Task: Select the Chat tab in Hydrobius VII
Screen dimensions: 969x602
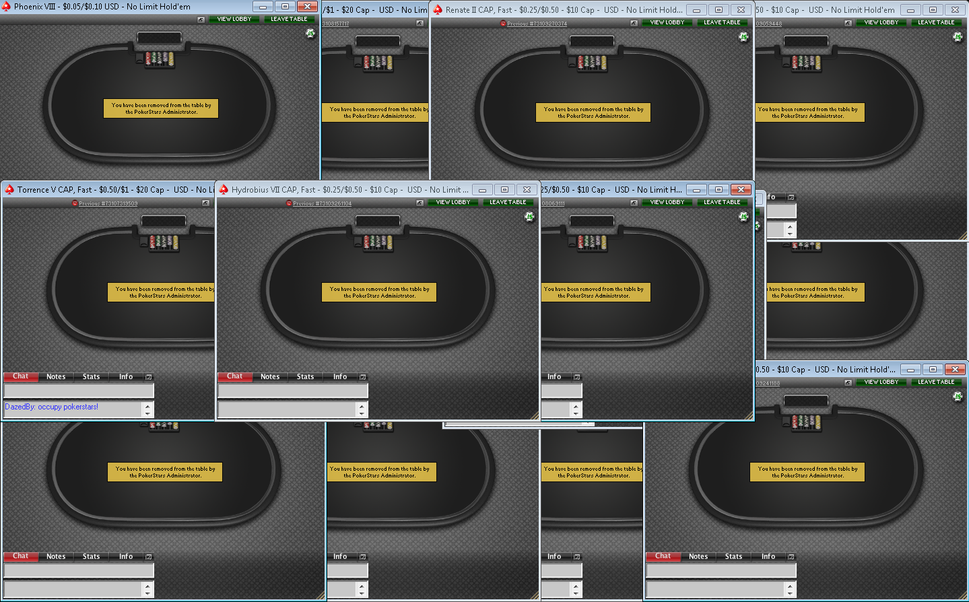Action: pos(235,376)
